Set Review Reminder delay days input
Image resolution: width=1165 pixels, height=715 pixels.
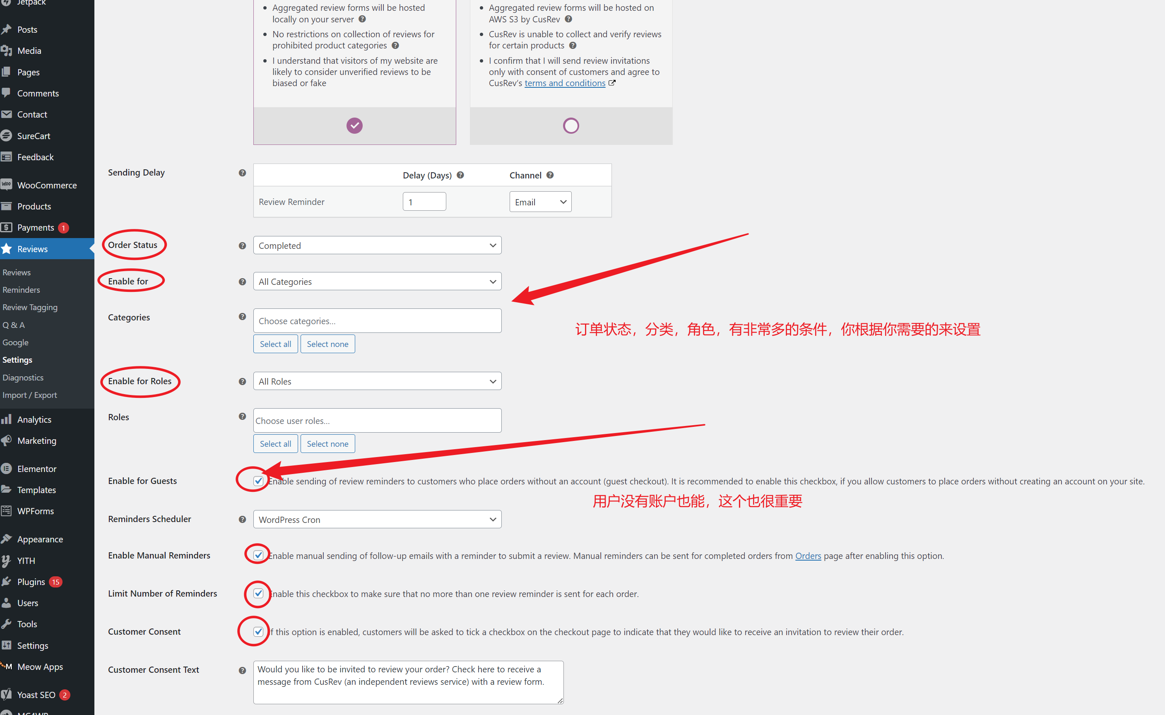[425, 202]
